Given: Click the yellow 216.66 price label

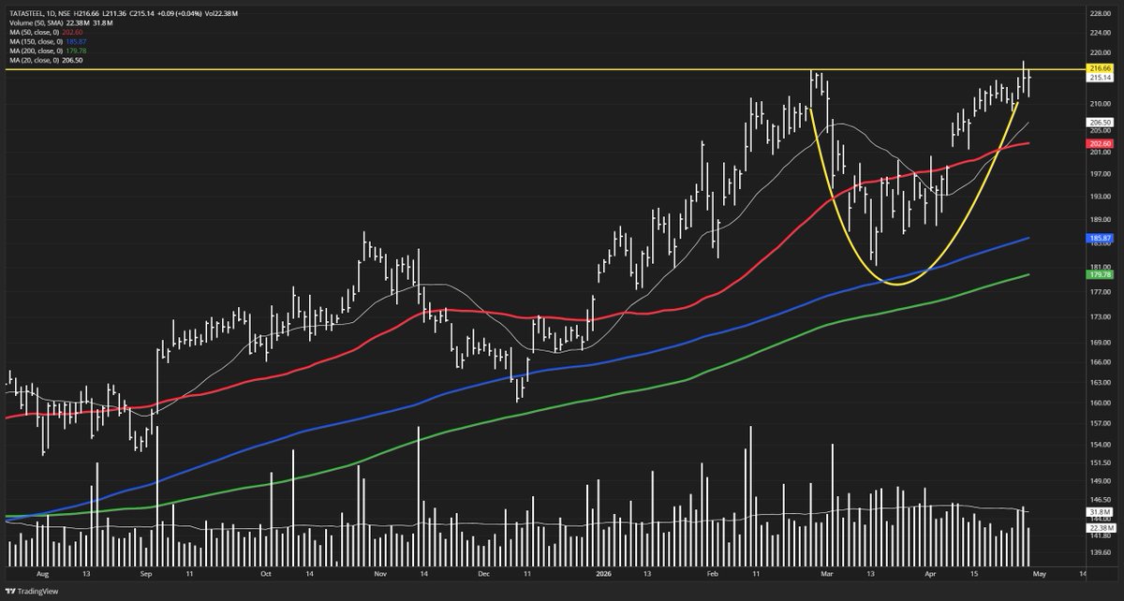Looking at the screenshot, I should pos(1100,69).
